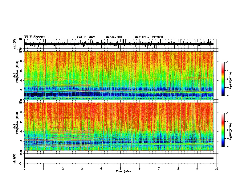Click the thick black ch.3 voltage trace
Image resolution: width=244 pixels, height=189 pixels.
[119, 158]
